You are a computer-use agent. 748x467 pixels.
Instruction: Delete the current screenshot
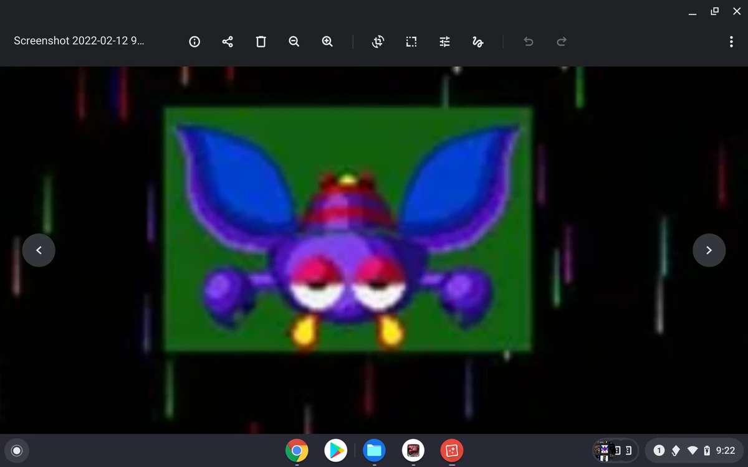point(261,42)
